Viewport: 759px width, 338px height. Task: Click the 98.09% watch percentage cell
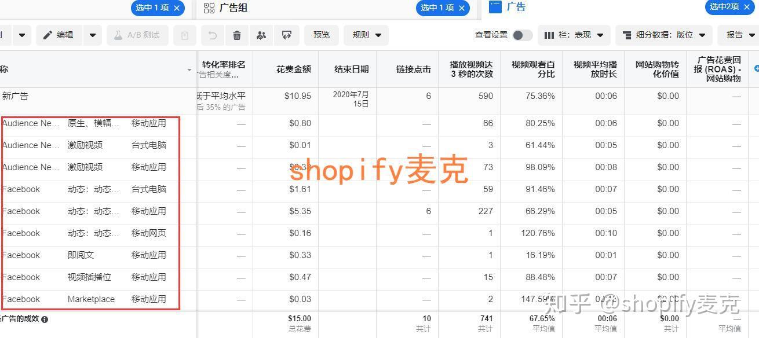click(540, 167)
